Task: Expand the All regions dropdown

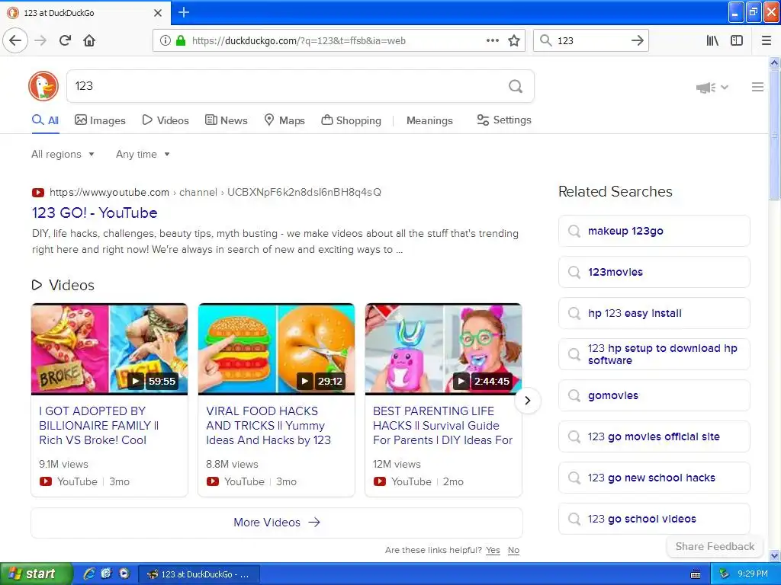Action: (x=63, y=154)
